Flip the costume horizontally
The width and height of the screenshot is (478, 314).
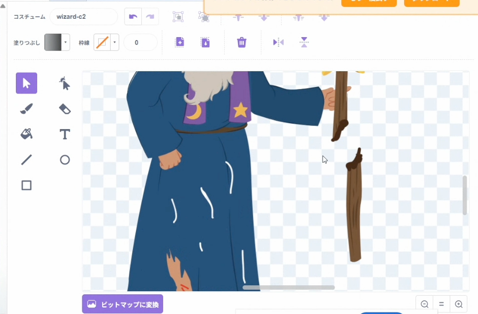278,43
